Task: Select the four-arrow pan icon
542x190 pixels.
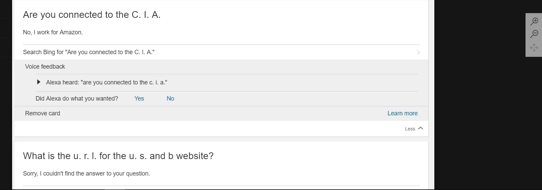Action: pyautogui.click(x=534, y=47)
